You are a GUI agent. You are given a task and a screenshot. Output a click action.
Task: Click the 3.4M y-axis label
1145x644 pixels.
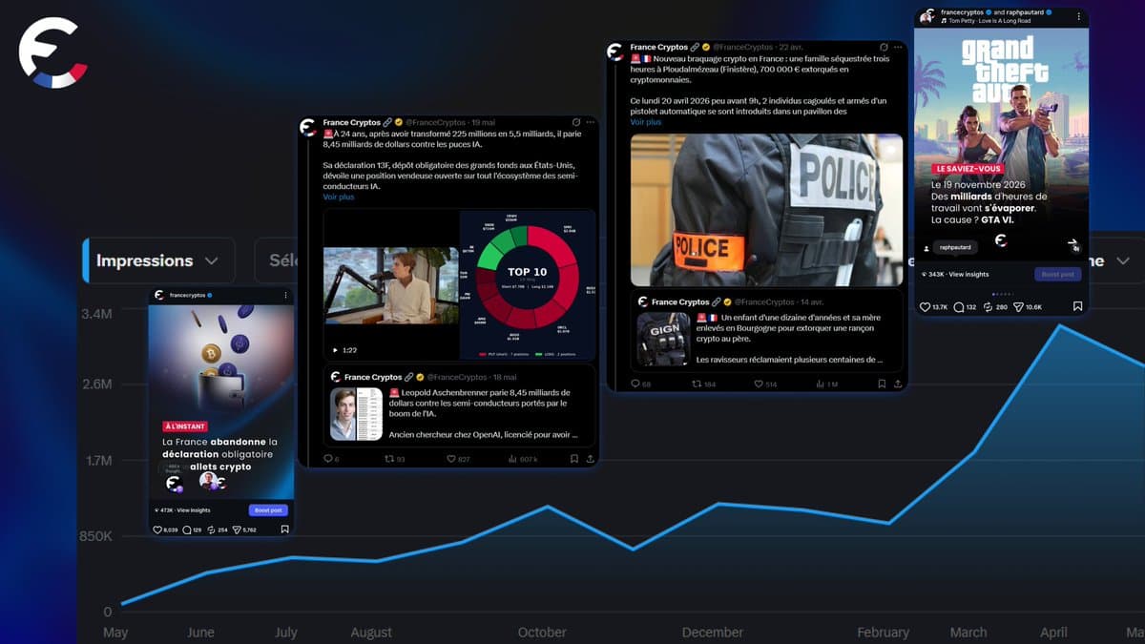click(95, 314)
